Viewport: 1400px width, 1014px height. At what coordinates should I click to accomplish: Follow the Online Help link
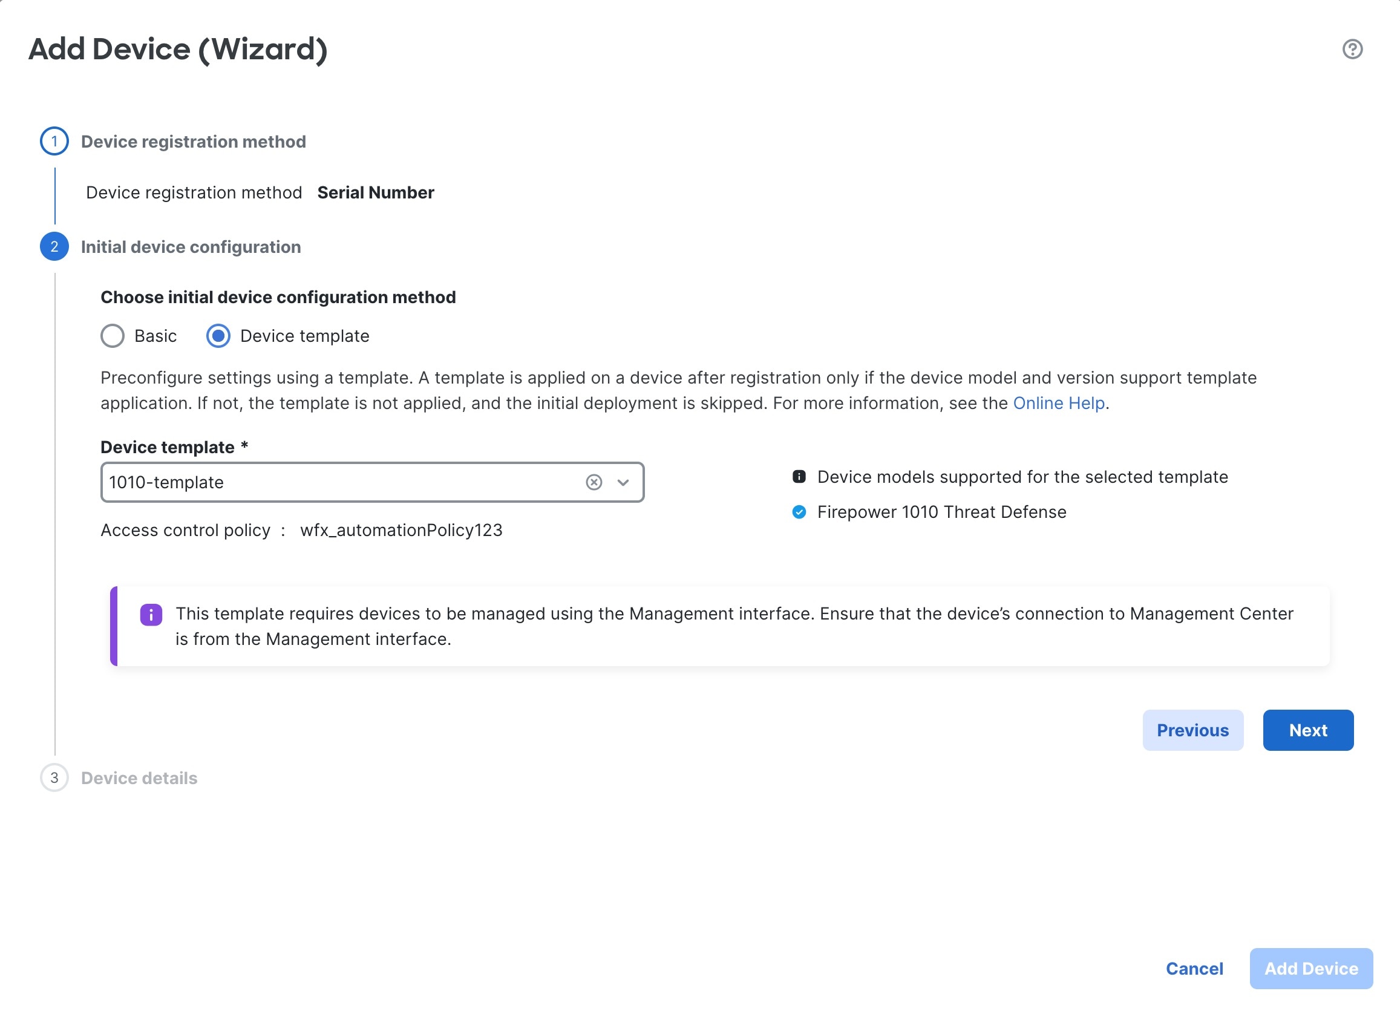tap(1059, 404)
